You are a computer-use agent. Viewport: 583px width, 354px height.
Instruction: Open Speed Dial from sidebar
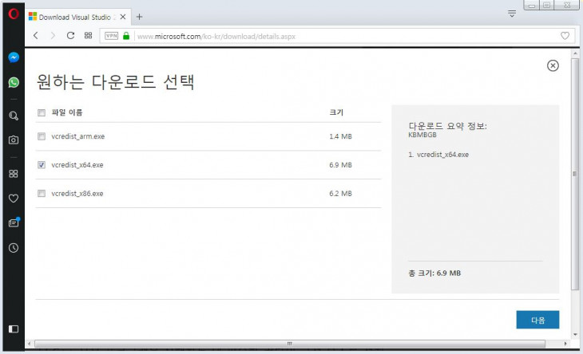coord(14,174)
